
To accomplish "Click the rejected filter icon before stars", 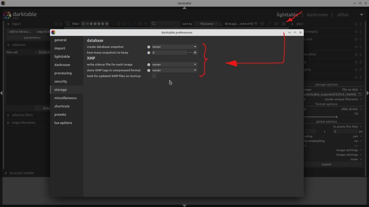I will click(x=83, y=24).
